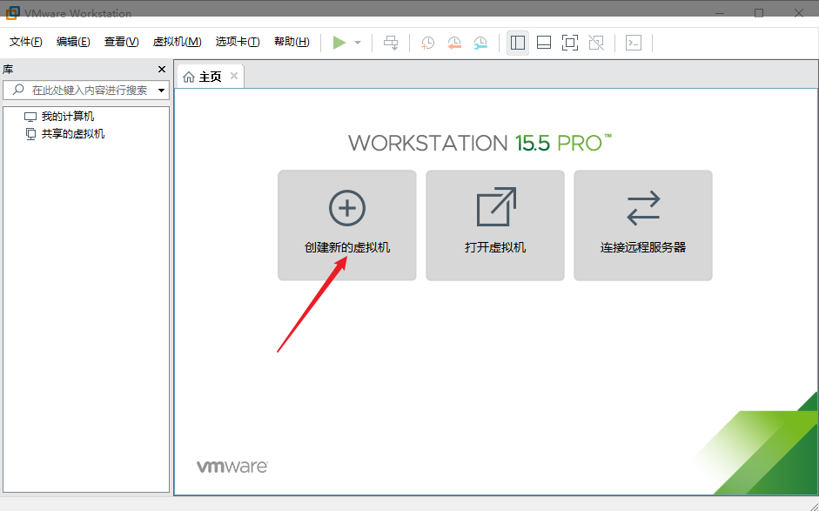Open the 选项卡(T) menu
This screenshot has height=511, width=819.
(x=238, y=42)
